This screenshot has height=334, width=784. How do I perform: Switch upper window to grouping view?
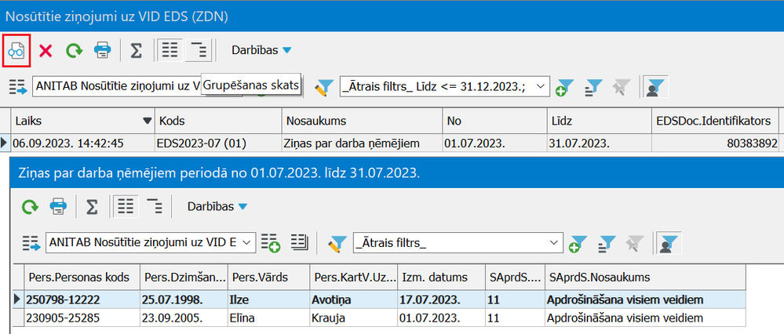[x=199, y=50]
